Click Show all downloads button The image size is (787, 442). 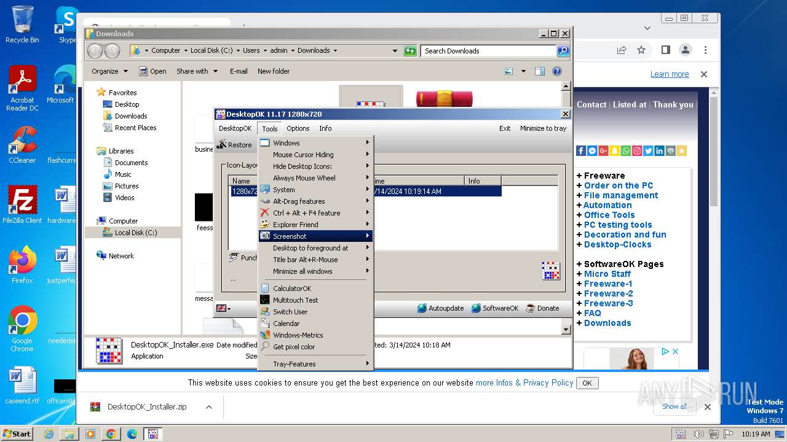674,406
